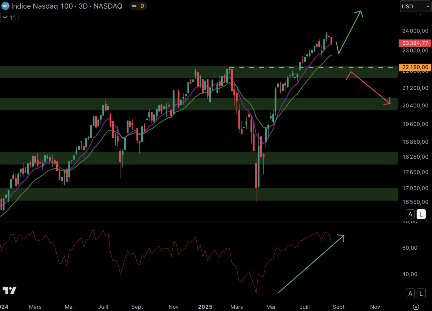Viewport: 432px width, 311px height.
Task: Toggle log scale L on RSI pane
Action: pyautogui.click(x=421, y=293)
